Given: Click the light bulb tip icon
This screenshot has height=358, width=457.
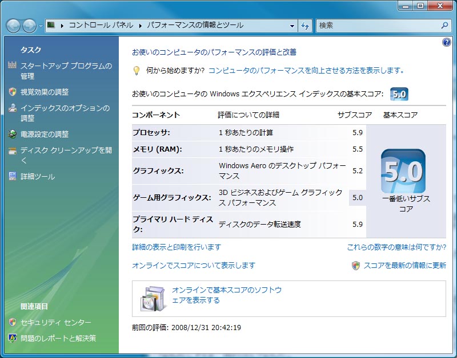Looking at the screenshot, I should 136,71.
